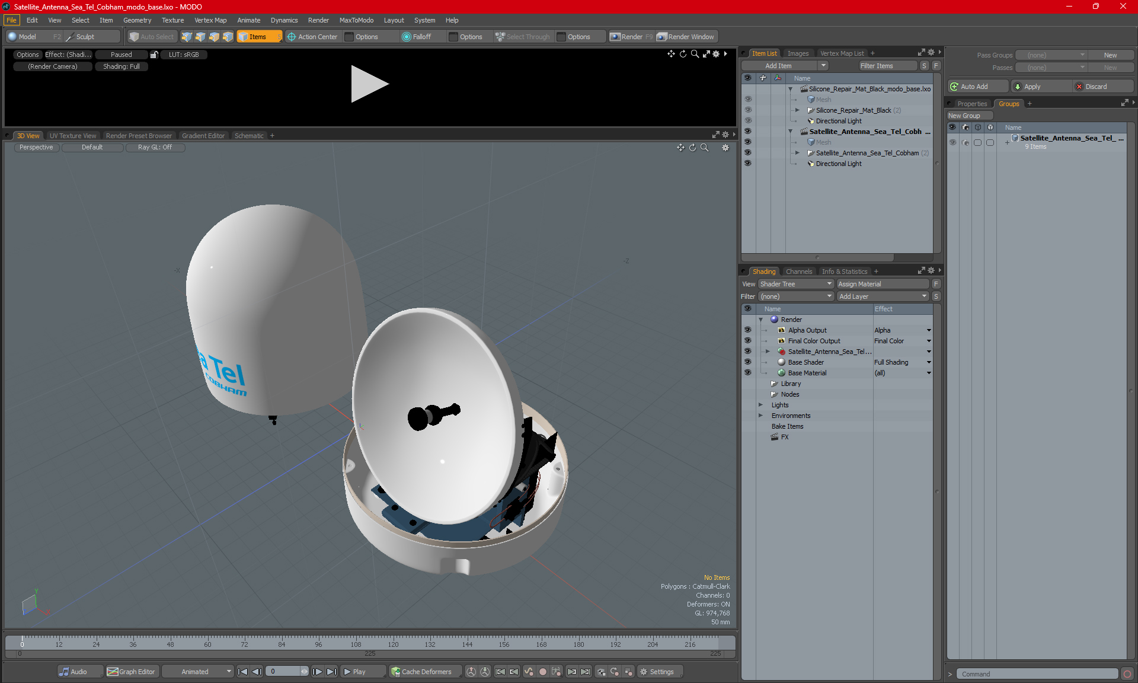Open the Vertex Map menu
This screenshot has height=683, width=1138.
tap(210, 20)
